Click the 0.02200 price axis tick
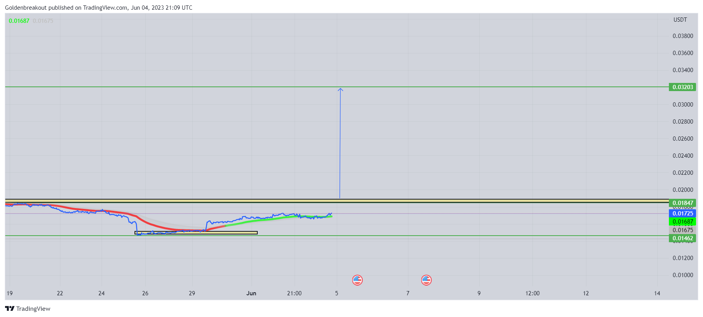Screen dimensions: 703x317 pos(683,173)
